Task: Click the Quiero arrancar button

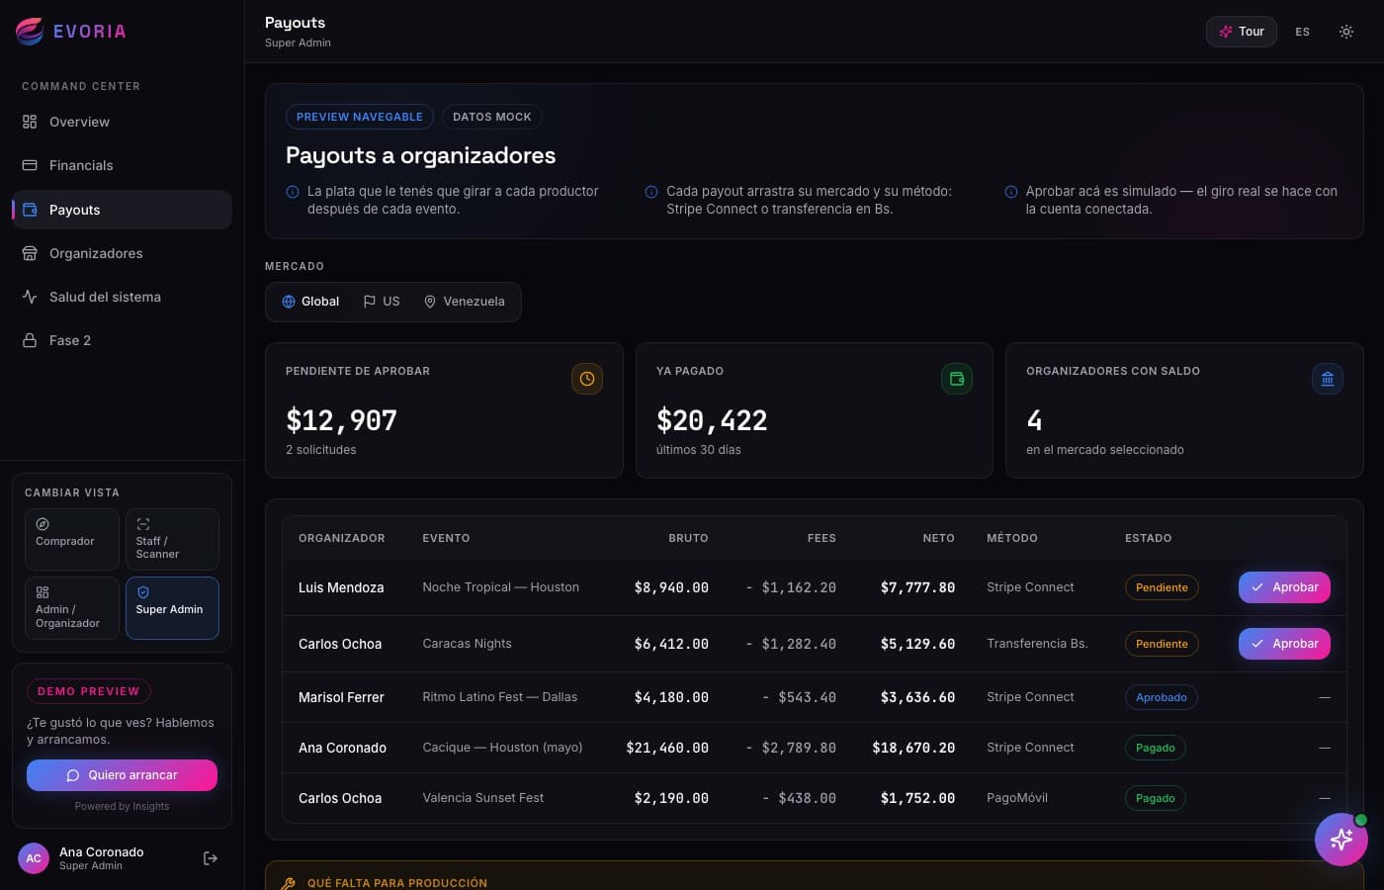Action: coord(122,775)
